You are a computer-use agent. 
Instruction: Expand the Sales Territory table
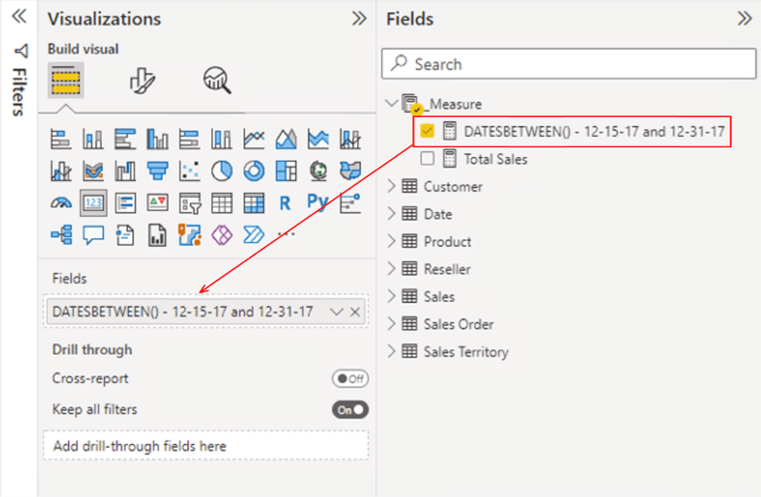click(393, 352)
